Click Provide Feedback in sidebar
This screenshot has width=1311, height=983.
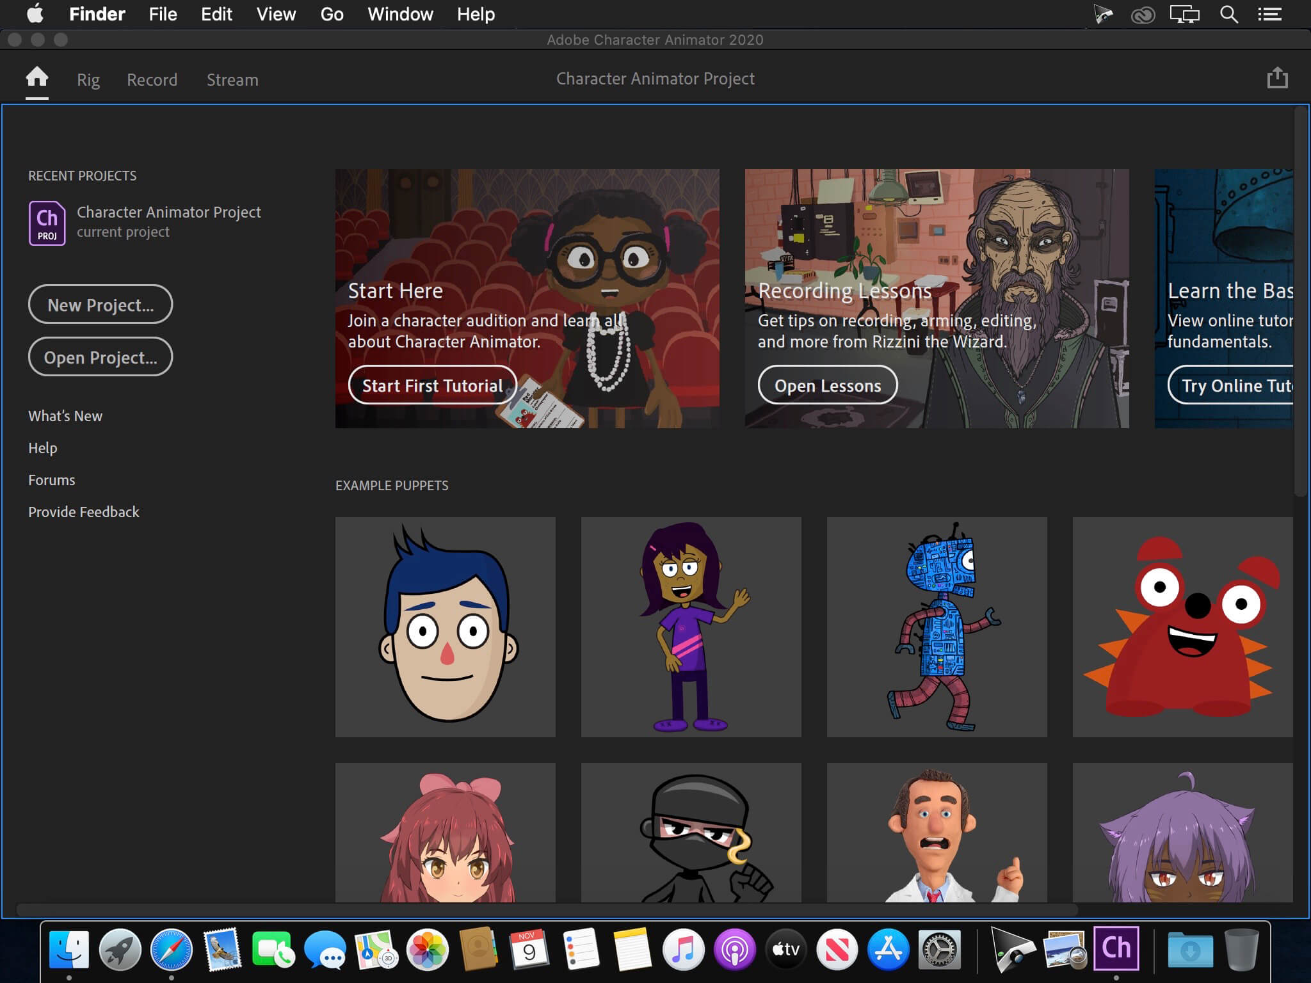click(84, 511)
